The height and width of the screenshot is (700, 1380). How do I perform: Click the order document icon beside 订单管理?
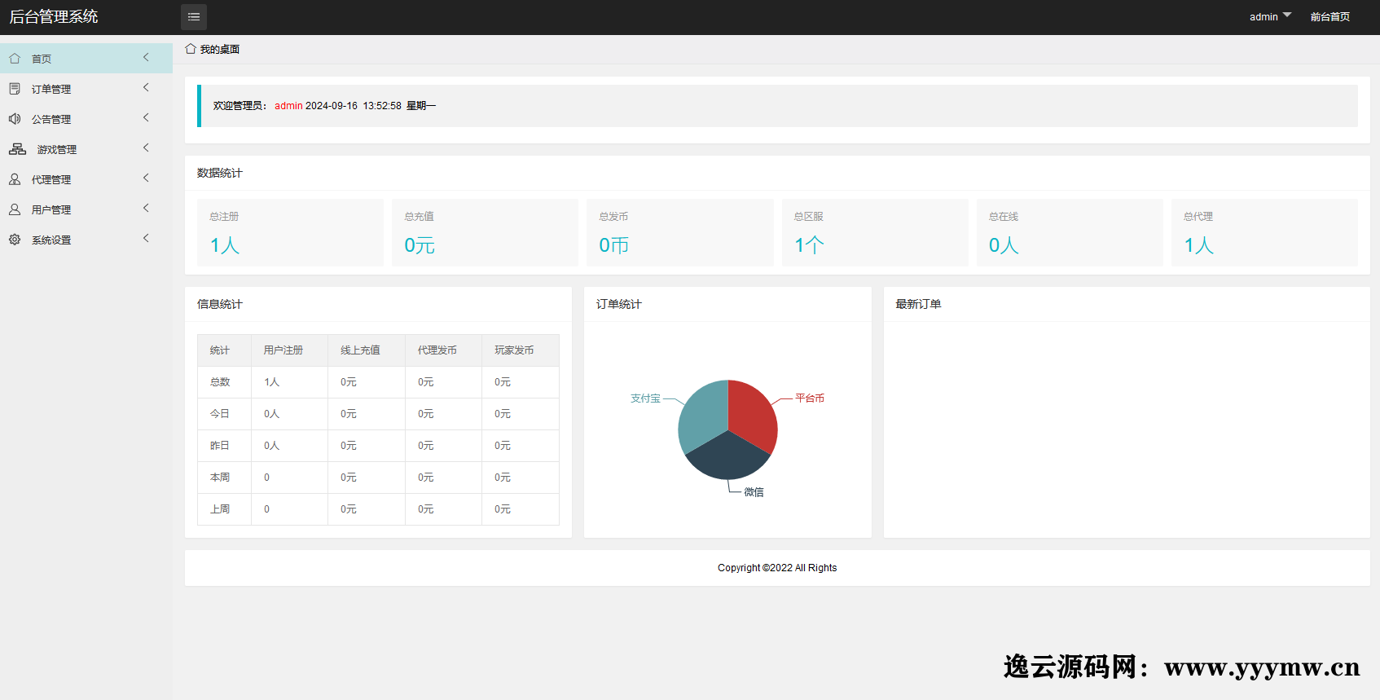pyautogui.click(x=15, y=89)
